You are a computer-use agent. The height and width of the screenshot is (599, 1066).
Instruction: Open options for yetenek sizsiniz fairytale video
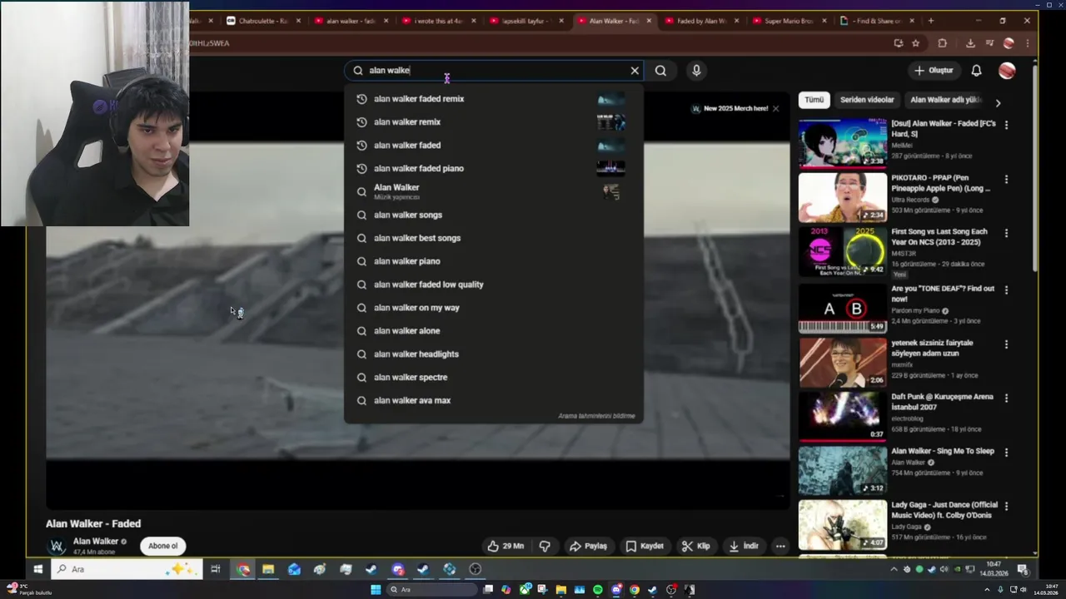1006,344
